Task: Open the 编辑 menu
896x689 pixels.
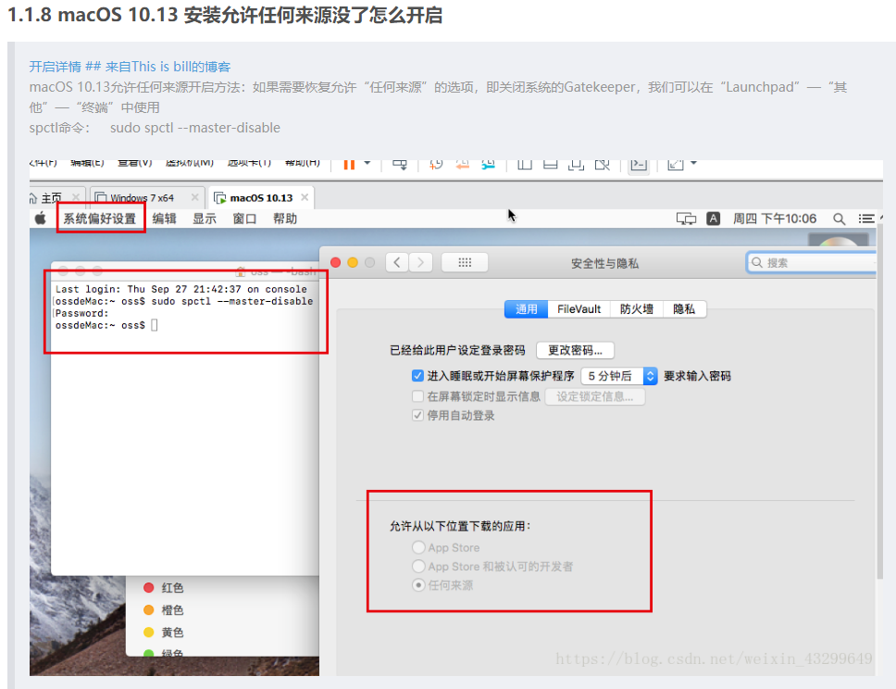Action: coord(164,219)
